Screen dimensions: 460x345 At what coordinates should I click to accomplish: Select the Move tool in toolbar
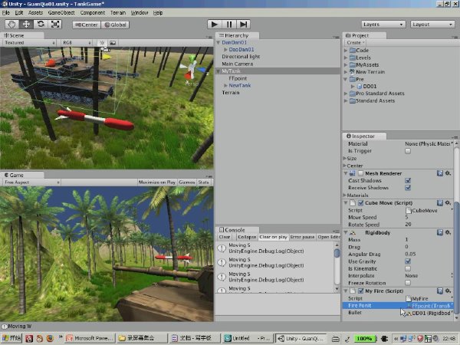point(26,25)
